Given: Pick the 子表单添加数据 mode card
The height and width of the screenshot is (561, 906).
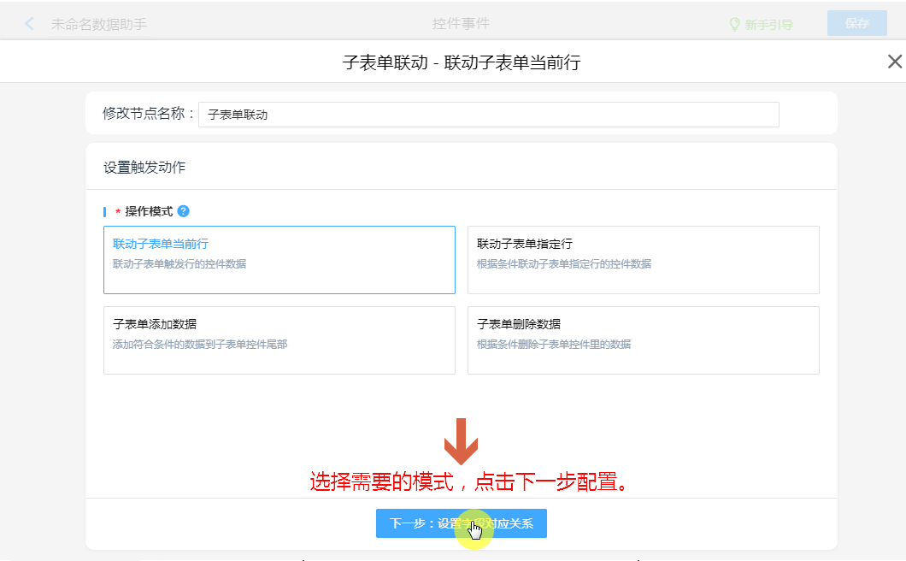Looking at the screenshot, I should pos(279,340).
